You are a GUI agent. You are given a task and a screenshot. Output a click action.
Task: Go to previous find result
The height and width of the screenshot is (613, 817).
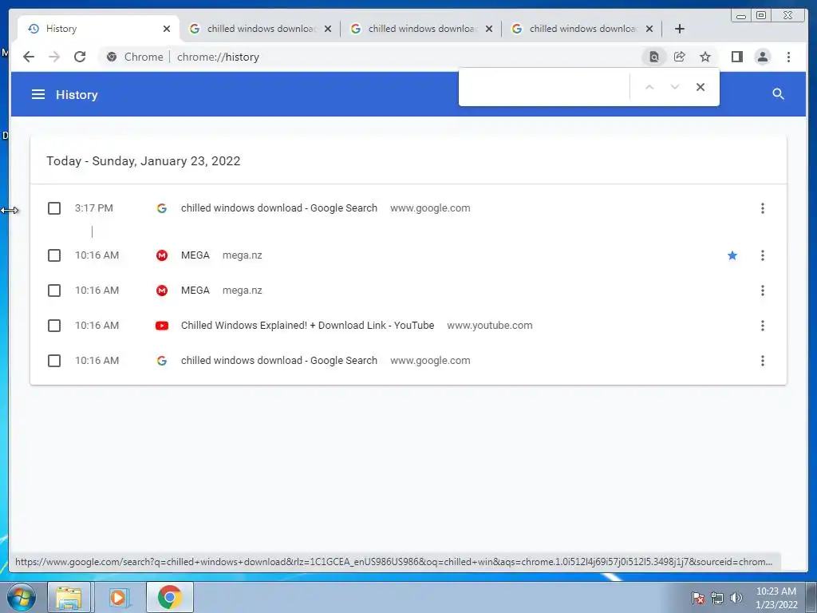pyautogui.click(x=649, y=87)
